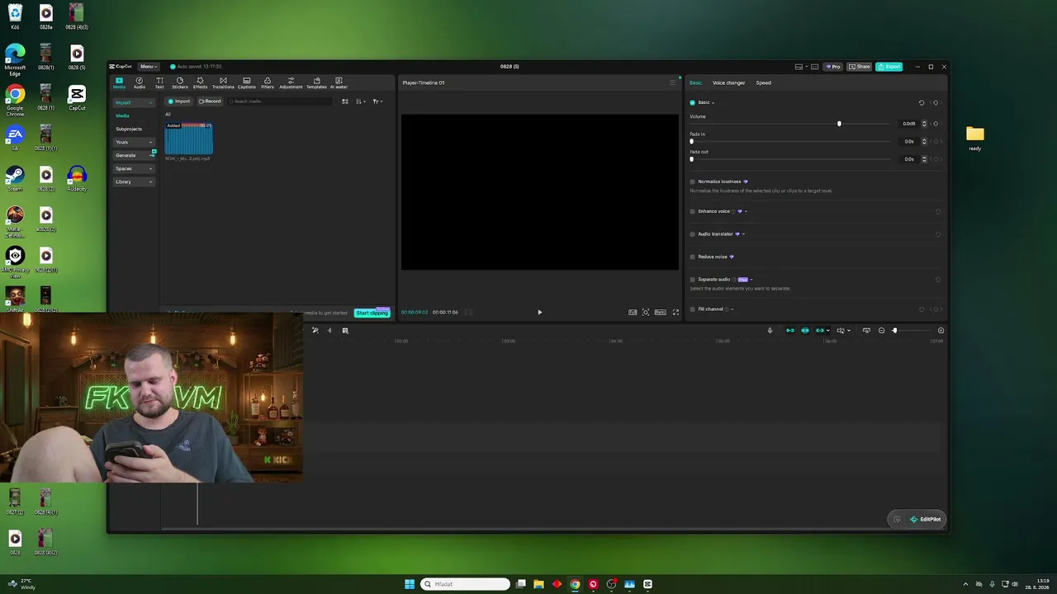Expand the Generate section
Image resolution: width=1057 pixels, height=594 pixels.
135,155
